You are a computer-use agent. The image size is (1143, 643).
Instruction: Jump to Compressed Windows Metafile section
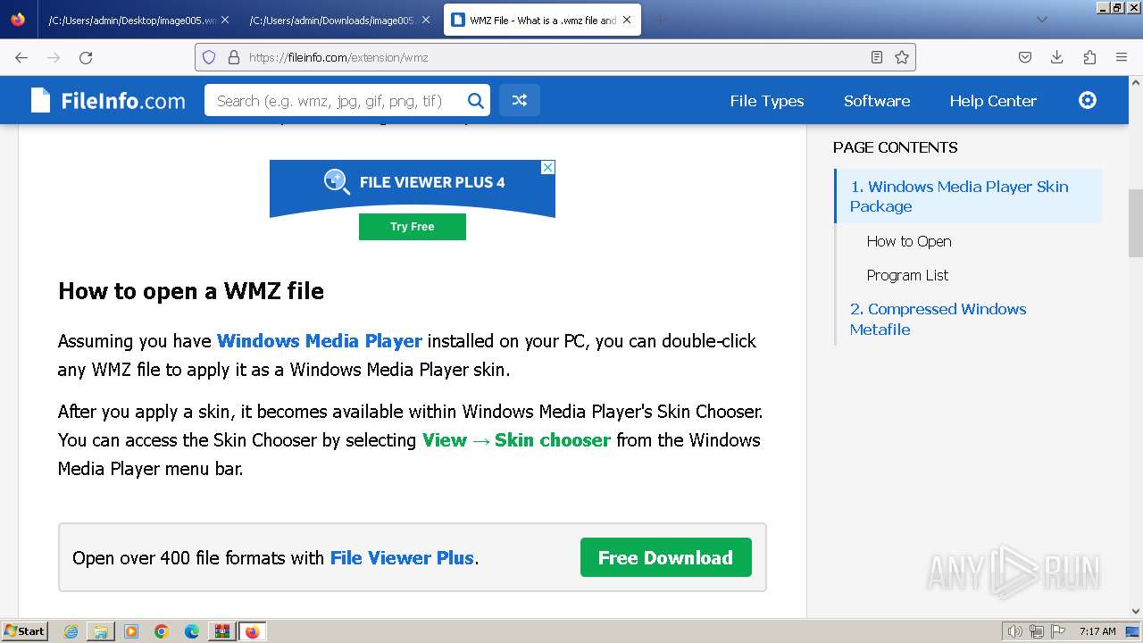tap(938, 319)
